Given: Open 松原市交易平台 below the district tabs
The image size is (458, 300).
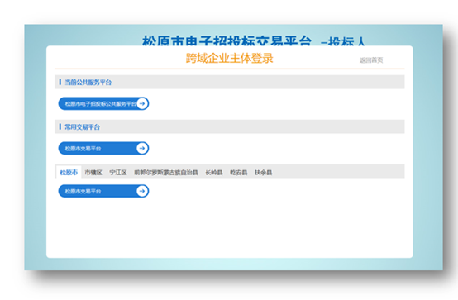Looking at the screenshot, I should click(103, 191).
